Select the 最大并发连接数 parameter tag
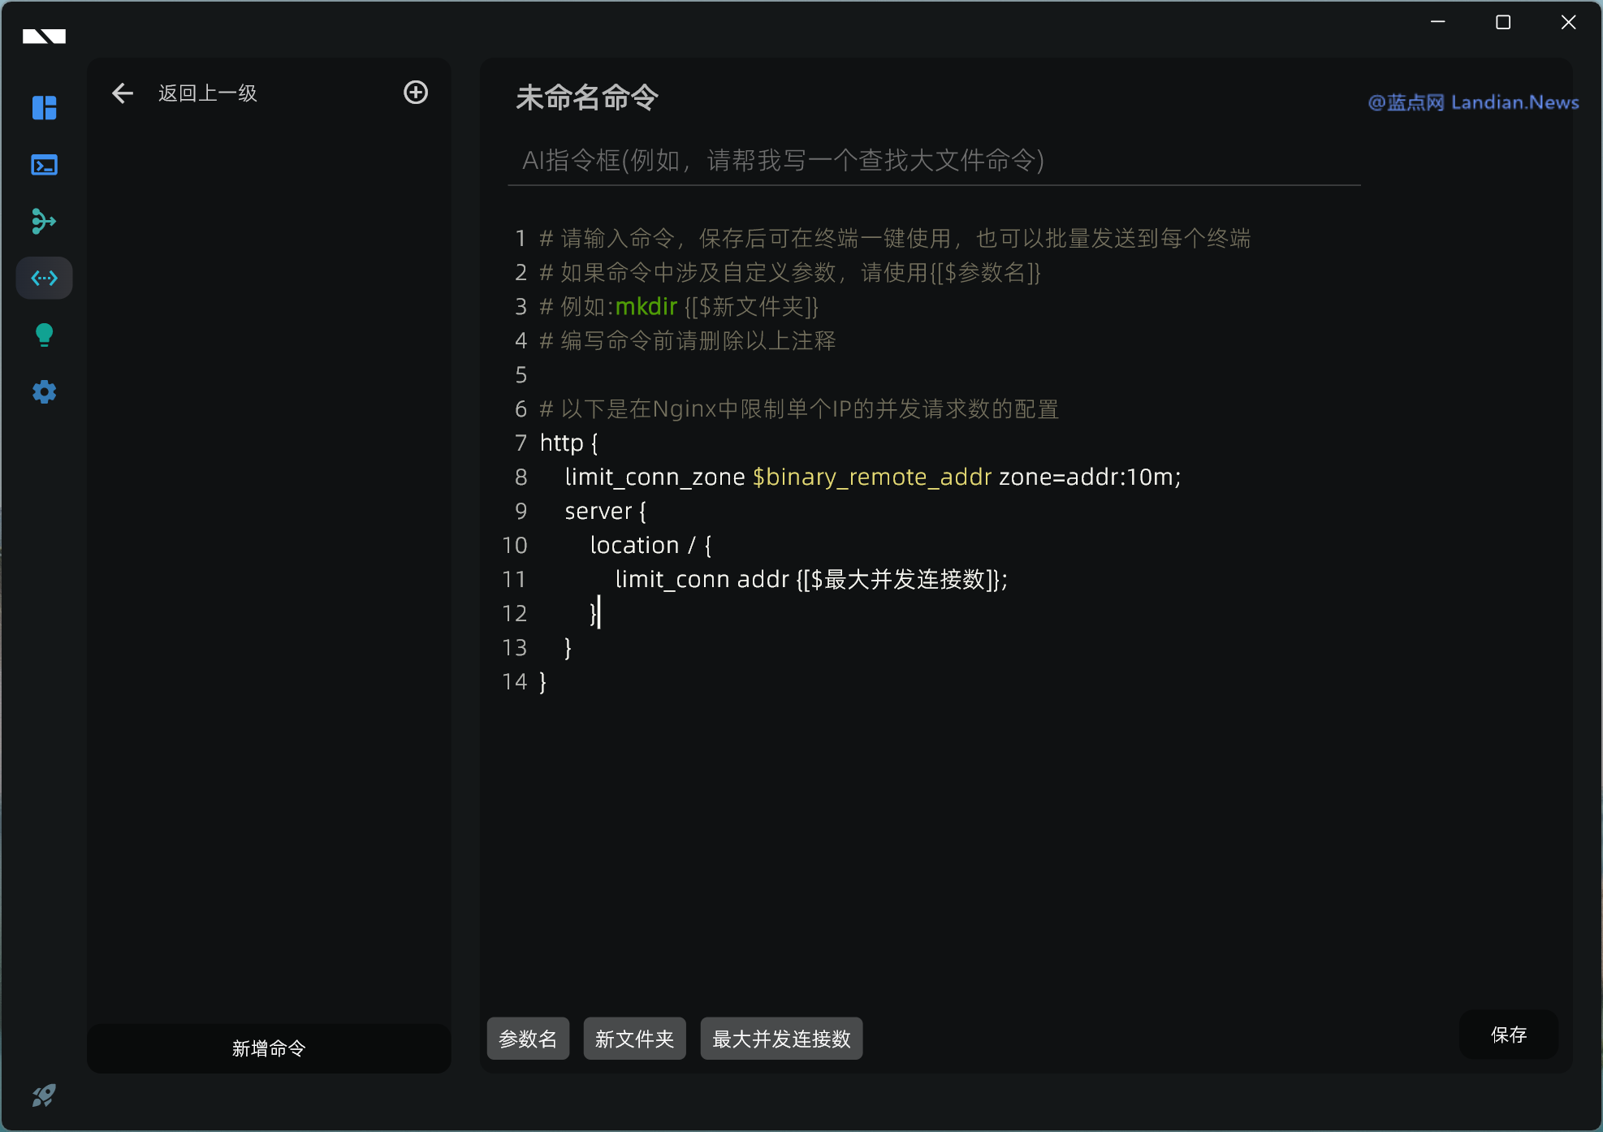This screenshot has height=1132, width=1603. [x=781, y=1039]
